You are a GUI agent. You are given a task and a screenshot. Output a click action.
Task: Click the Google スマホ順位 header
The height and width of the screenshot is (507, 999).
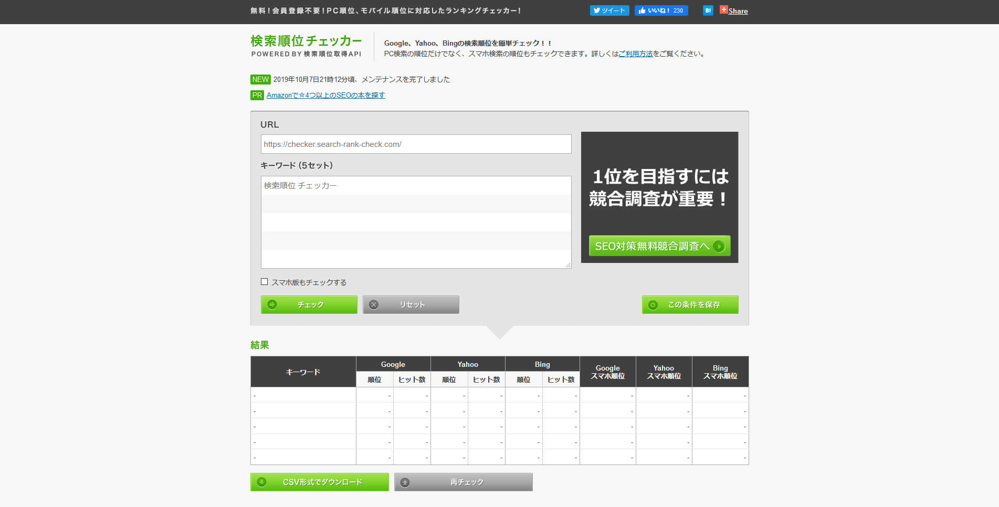tap(608, 372)
